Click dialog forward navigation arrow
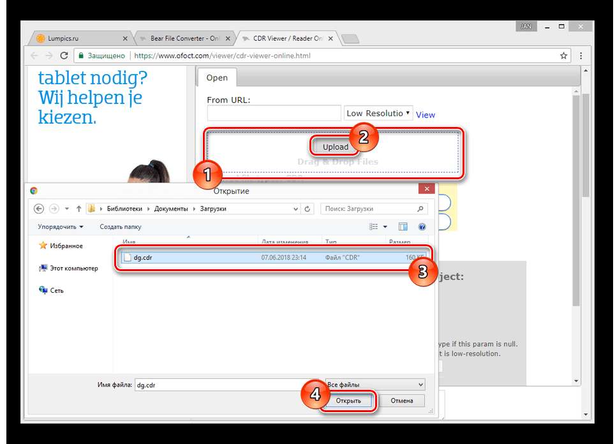 pyautogui.click(x=54, y=209)
